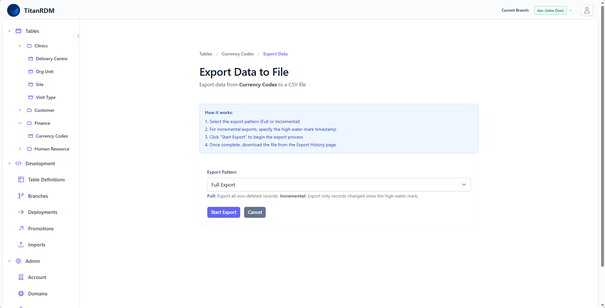Viewport: 605px width, 308px height.
Task: Collapse the Admin section chevron
Action: point(9,261)
